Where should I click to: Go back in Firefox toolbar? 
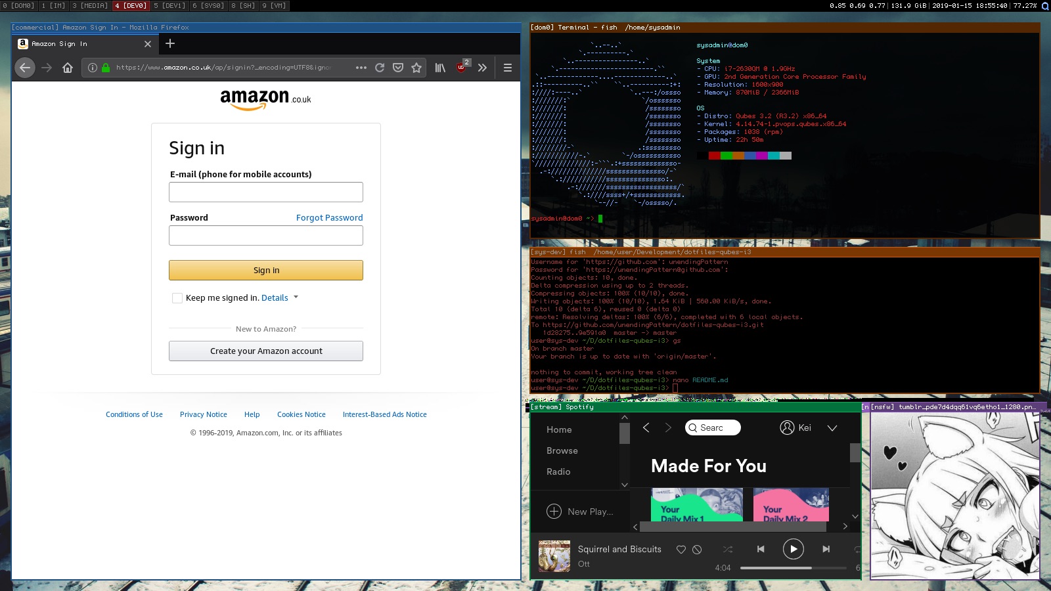click(x=25, y=67)
